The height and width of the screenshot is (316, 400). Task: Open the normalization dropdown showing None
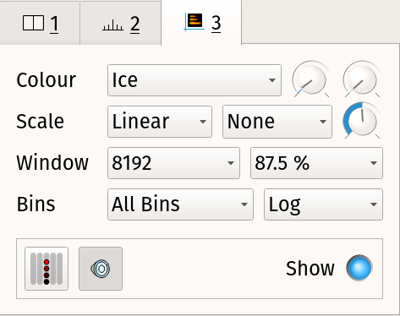277,122
